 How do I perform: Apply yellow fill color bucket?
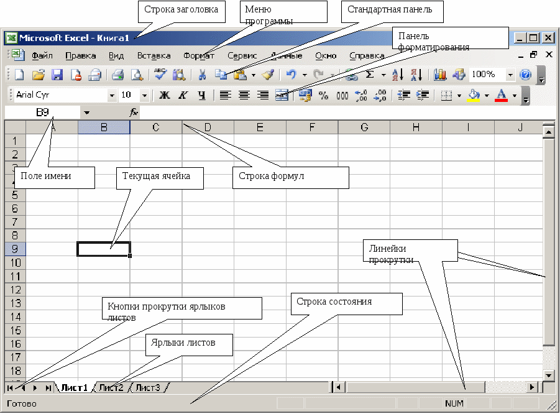(x=474, y=95)
